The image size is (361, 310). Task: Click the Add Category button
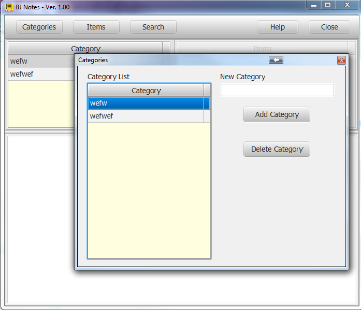[277, 114]
